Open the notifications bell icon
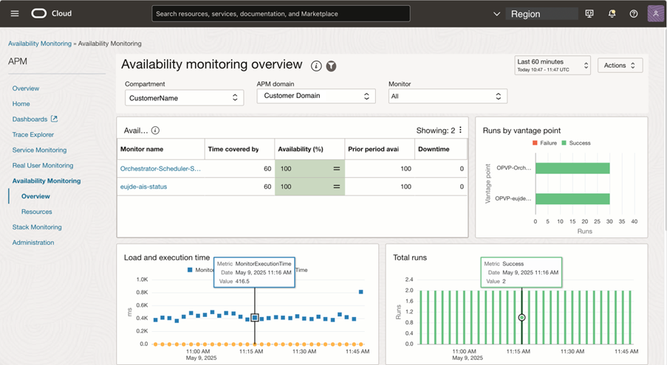This screenshot has height=365, width=667. pyautogui.click(x=612, y=13)
